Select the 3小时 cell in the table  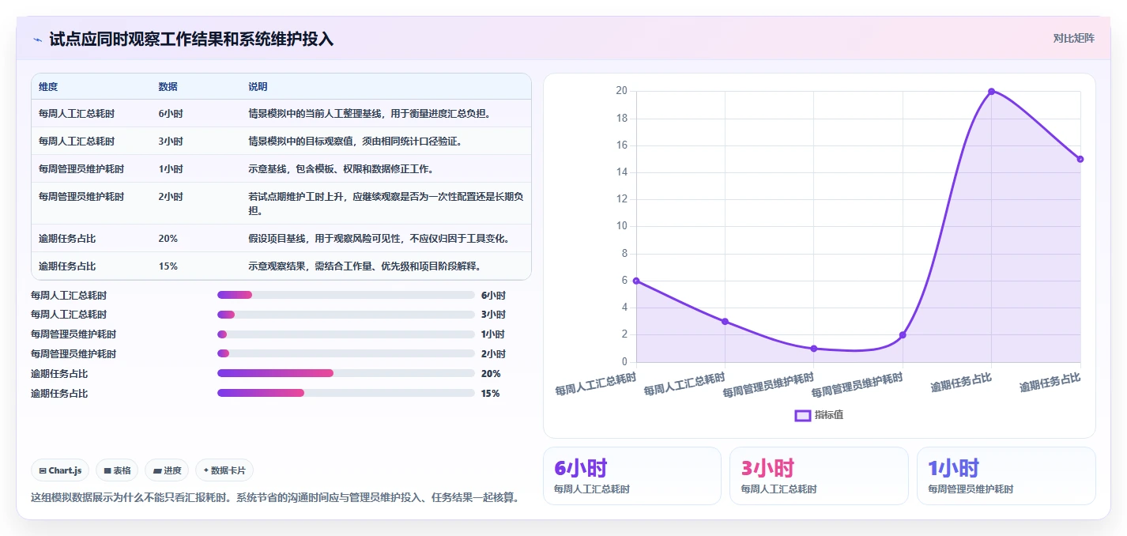pyautogui.click(x=171, y=142)
